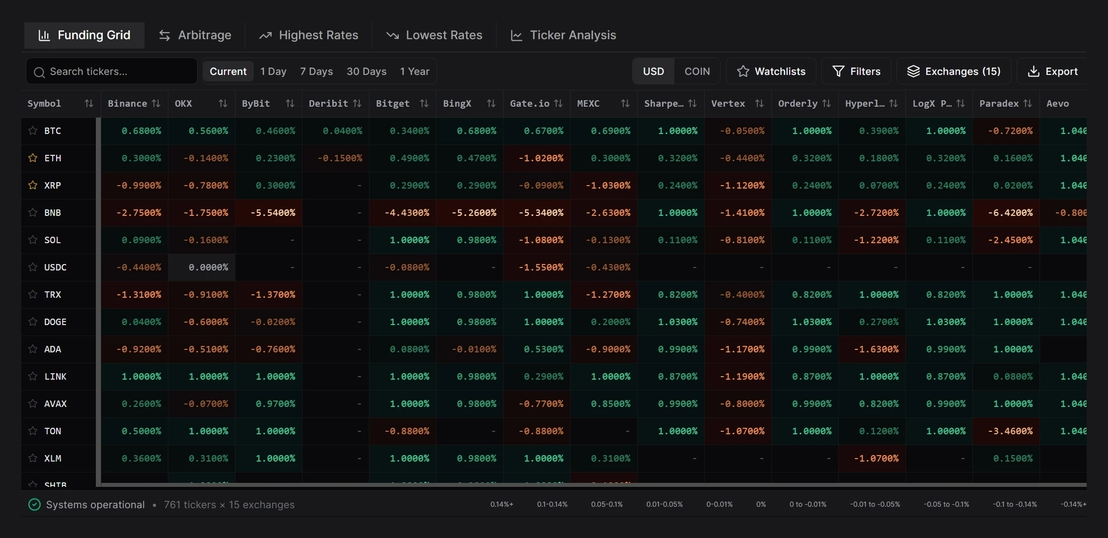Select the 7 Days timeframe
The width and height of the screenshot is (1108, 538).
pyautogui.click(x=316, y=71)
